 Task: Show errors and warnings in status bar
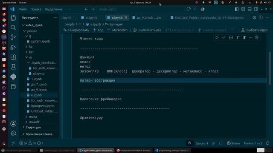click(31, 143)
